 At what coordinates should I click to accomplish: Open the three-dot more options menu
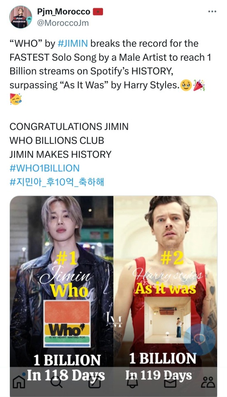tap(212, 12)
